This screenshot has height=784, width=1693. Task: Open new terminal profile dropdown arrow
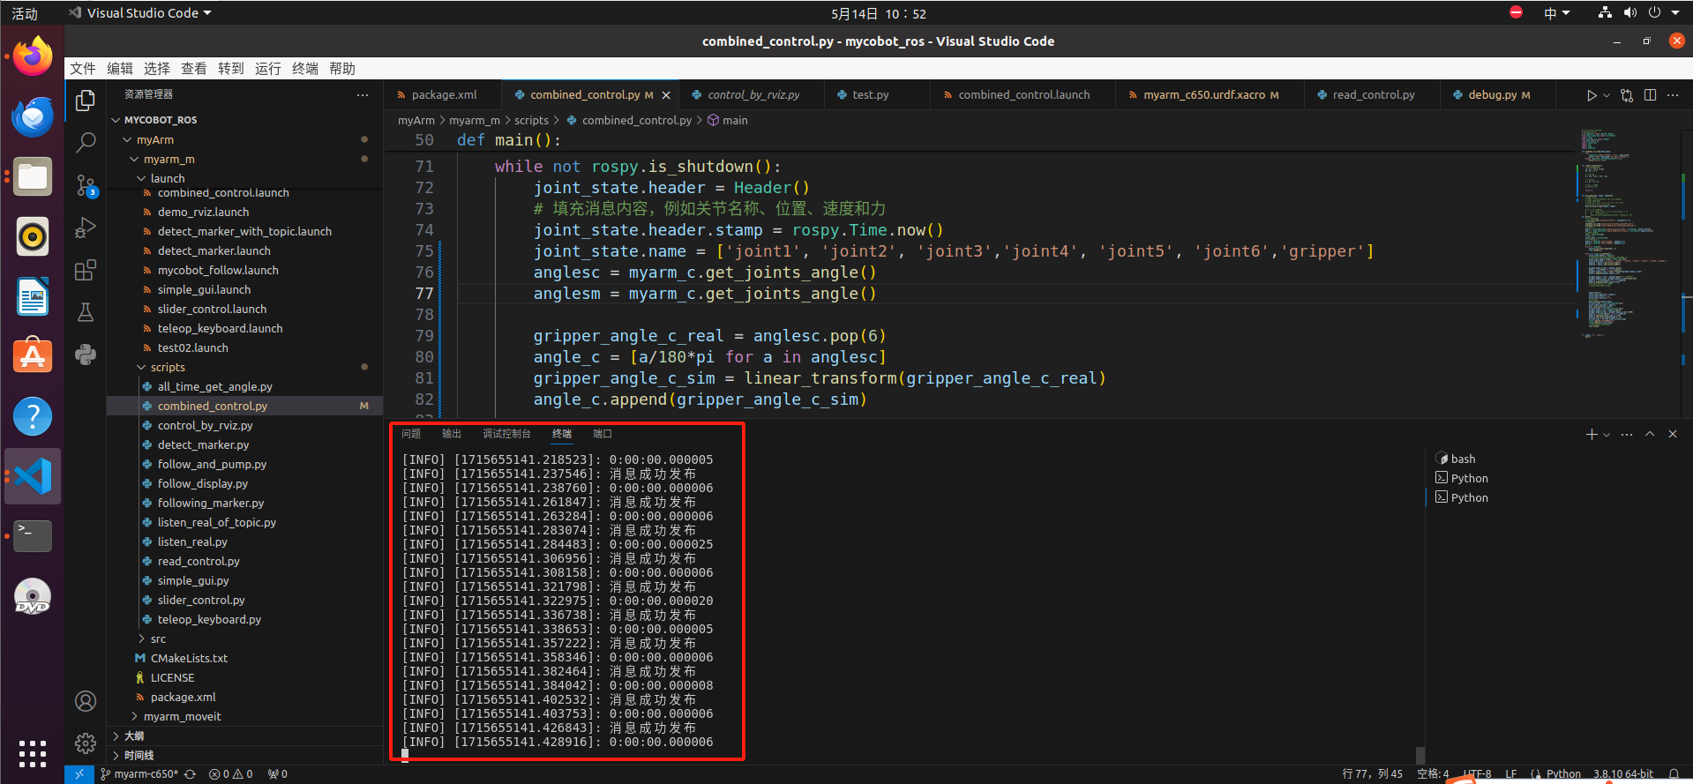(1607, 434)
